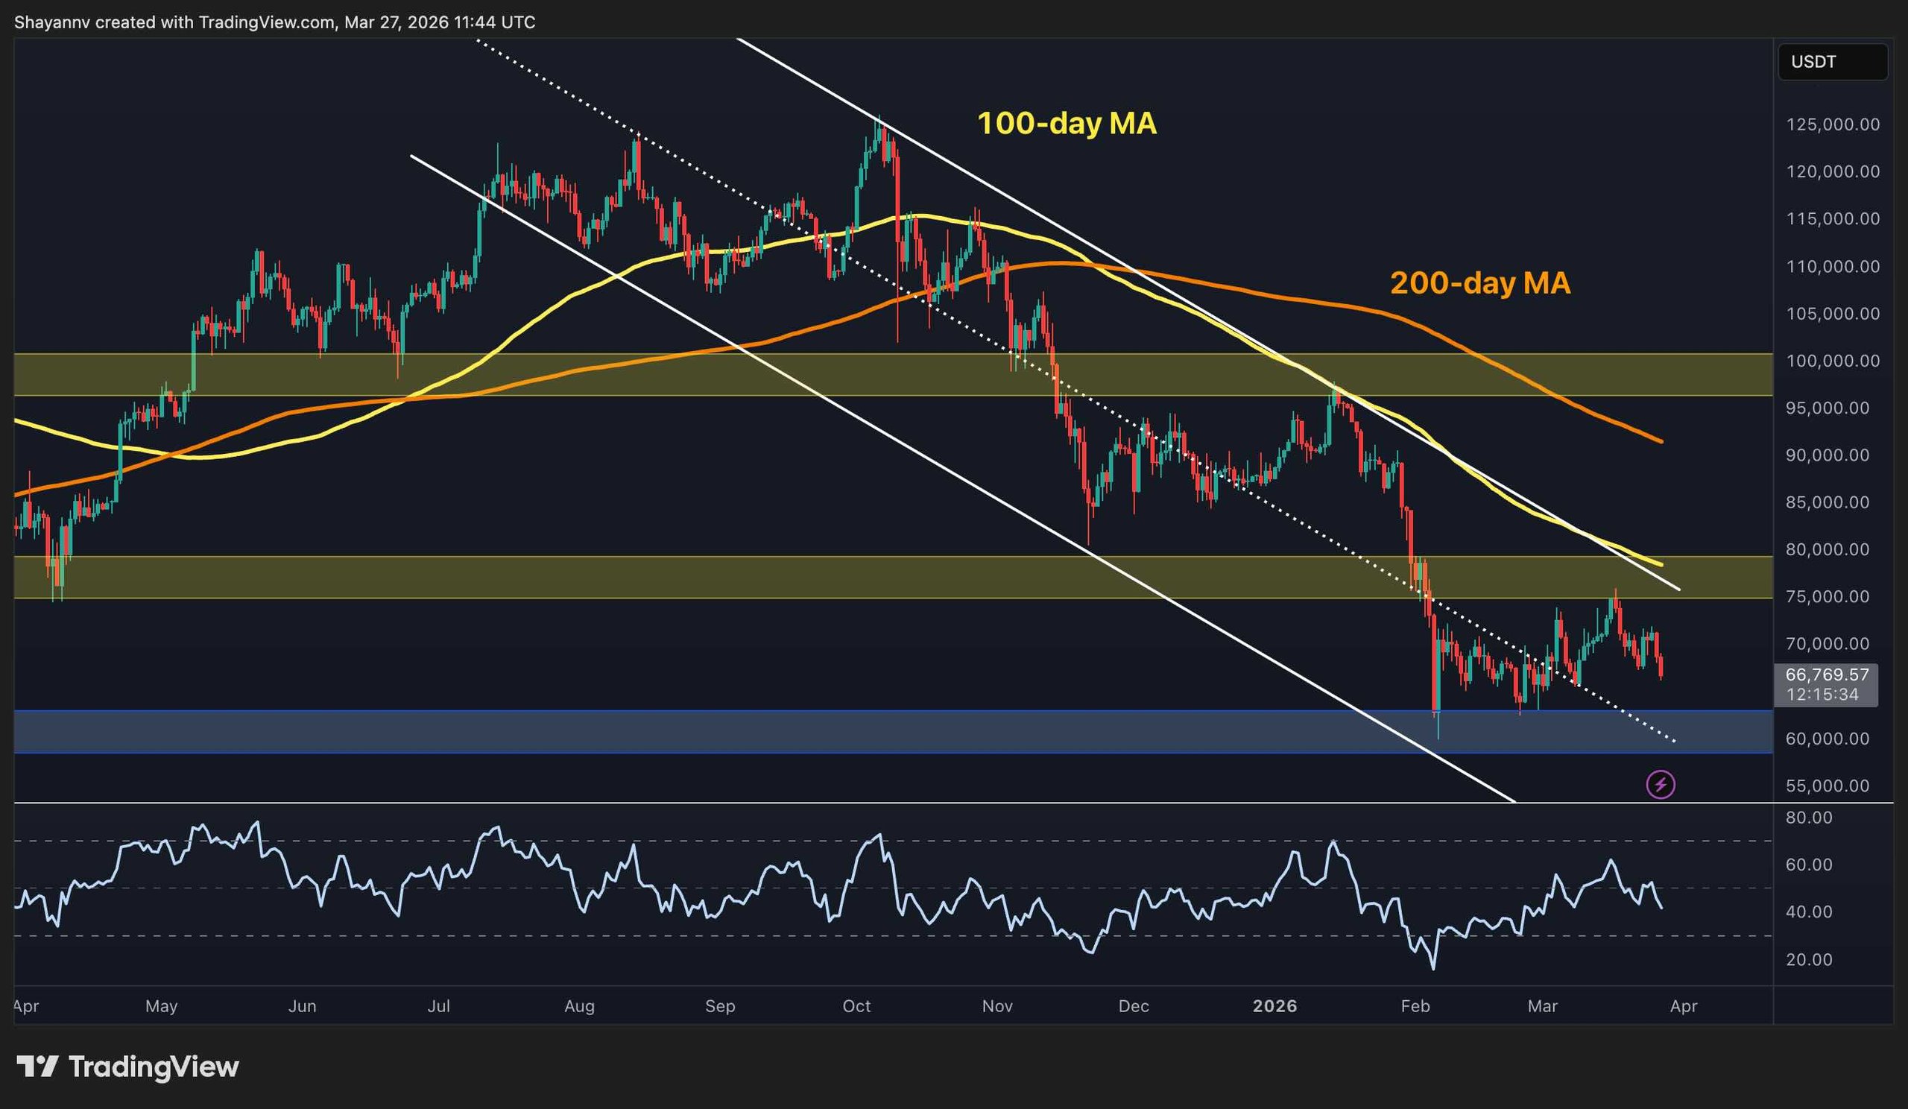This screenshot has height=1109, width=1908.
Task: Select the USDT currency unit button
Action: (x=1832, y=62)
